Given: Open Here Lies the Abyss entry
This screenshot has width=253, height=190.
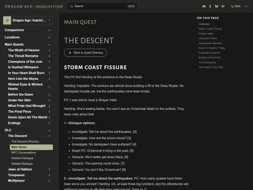Looking at the screenshot, I should 23,79.
